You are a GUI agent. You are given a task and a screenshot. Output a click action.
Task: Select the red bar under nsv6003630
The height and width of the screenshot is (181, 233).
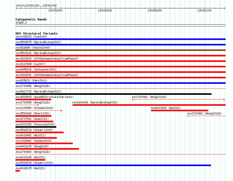180,110
